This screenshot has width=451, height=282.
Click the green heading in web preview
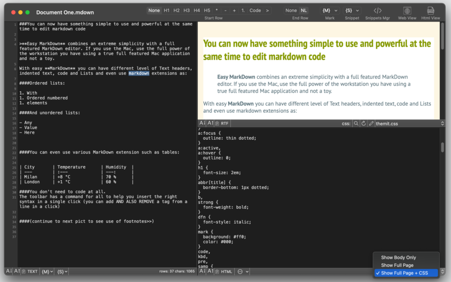tap(317, 50)
